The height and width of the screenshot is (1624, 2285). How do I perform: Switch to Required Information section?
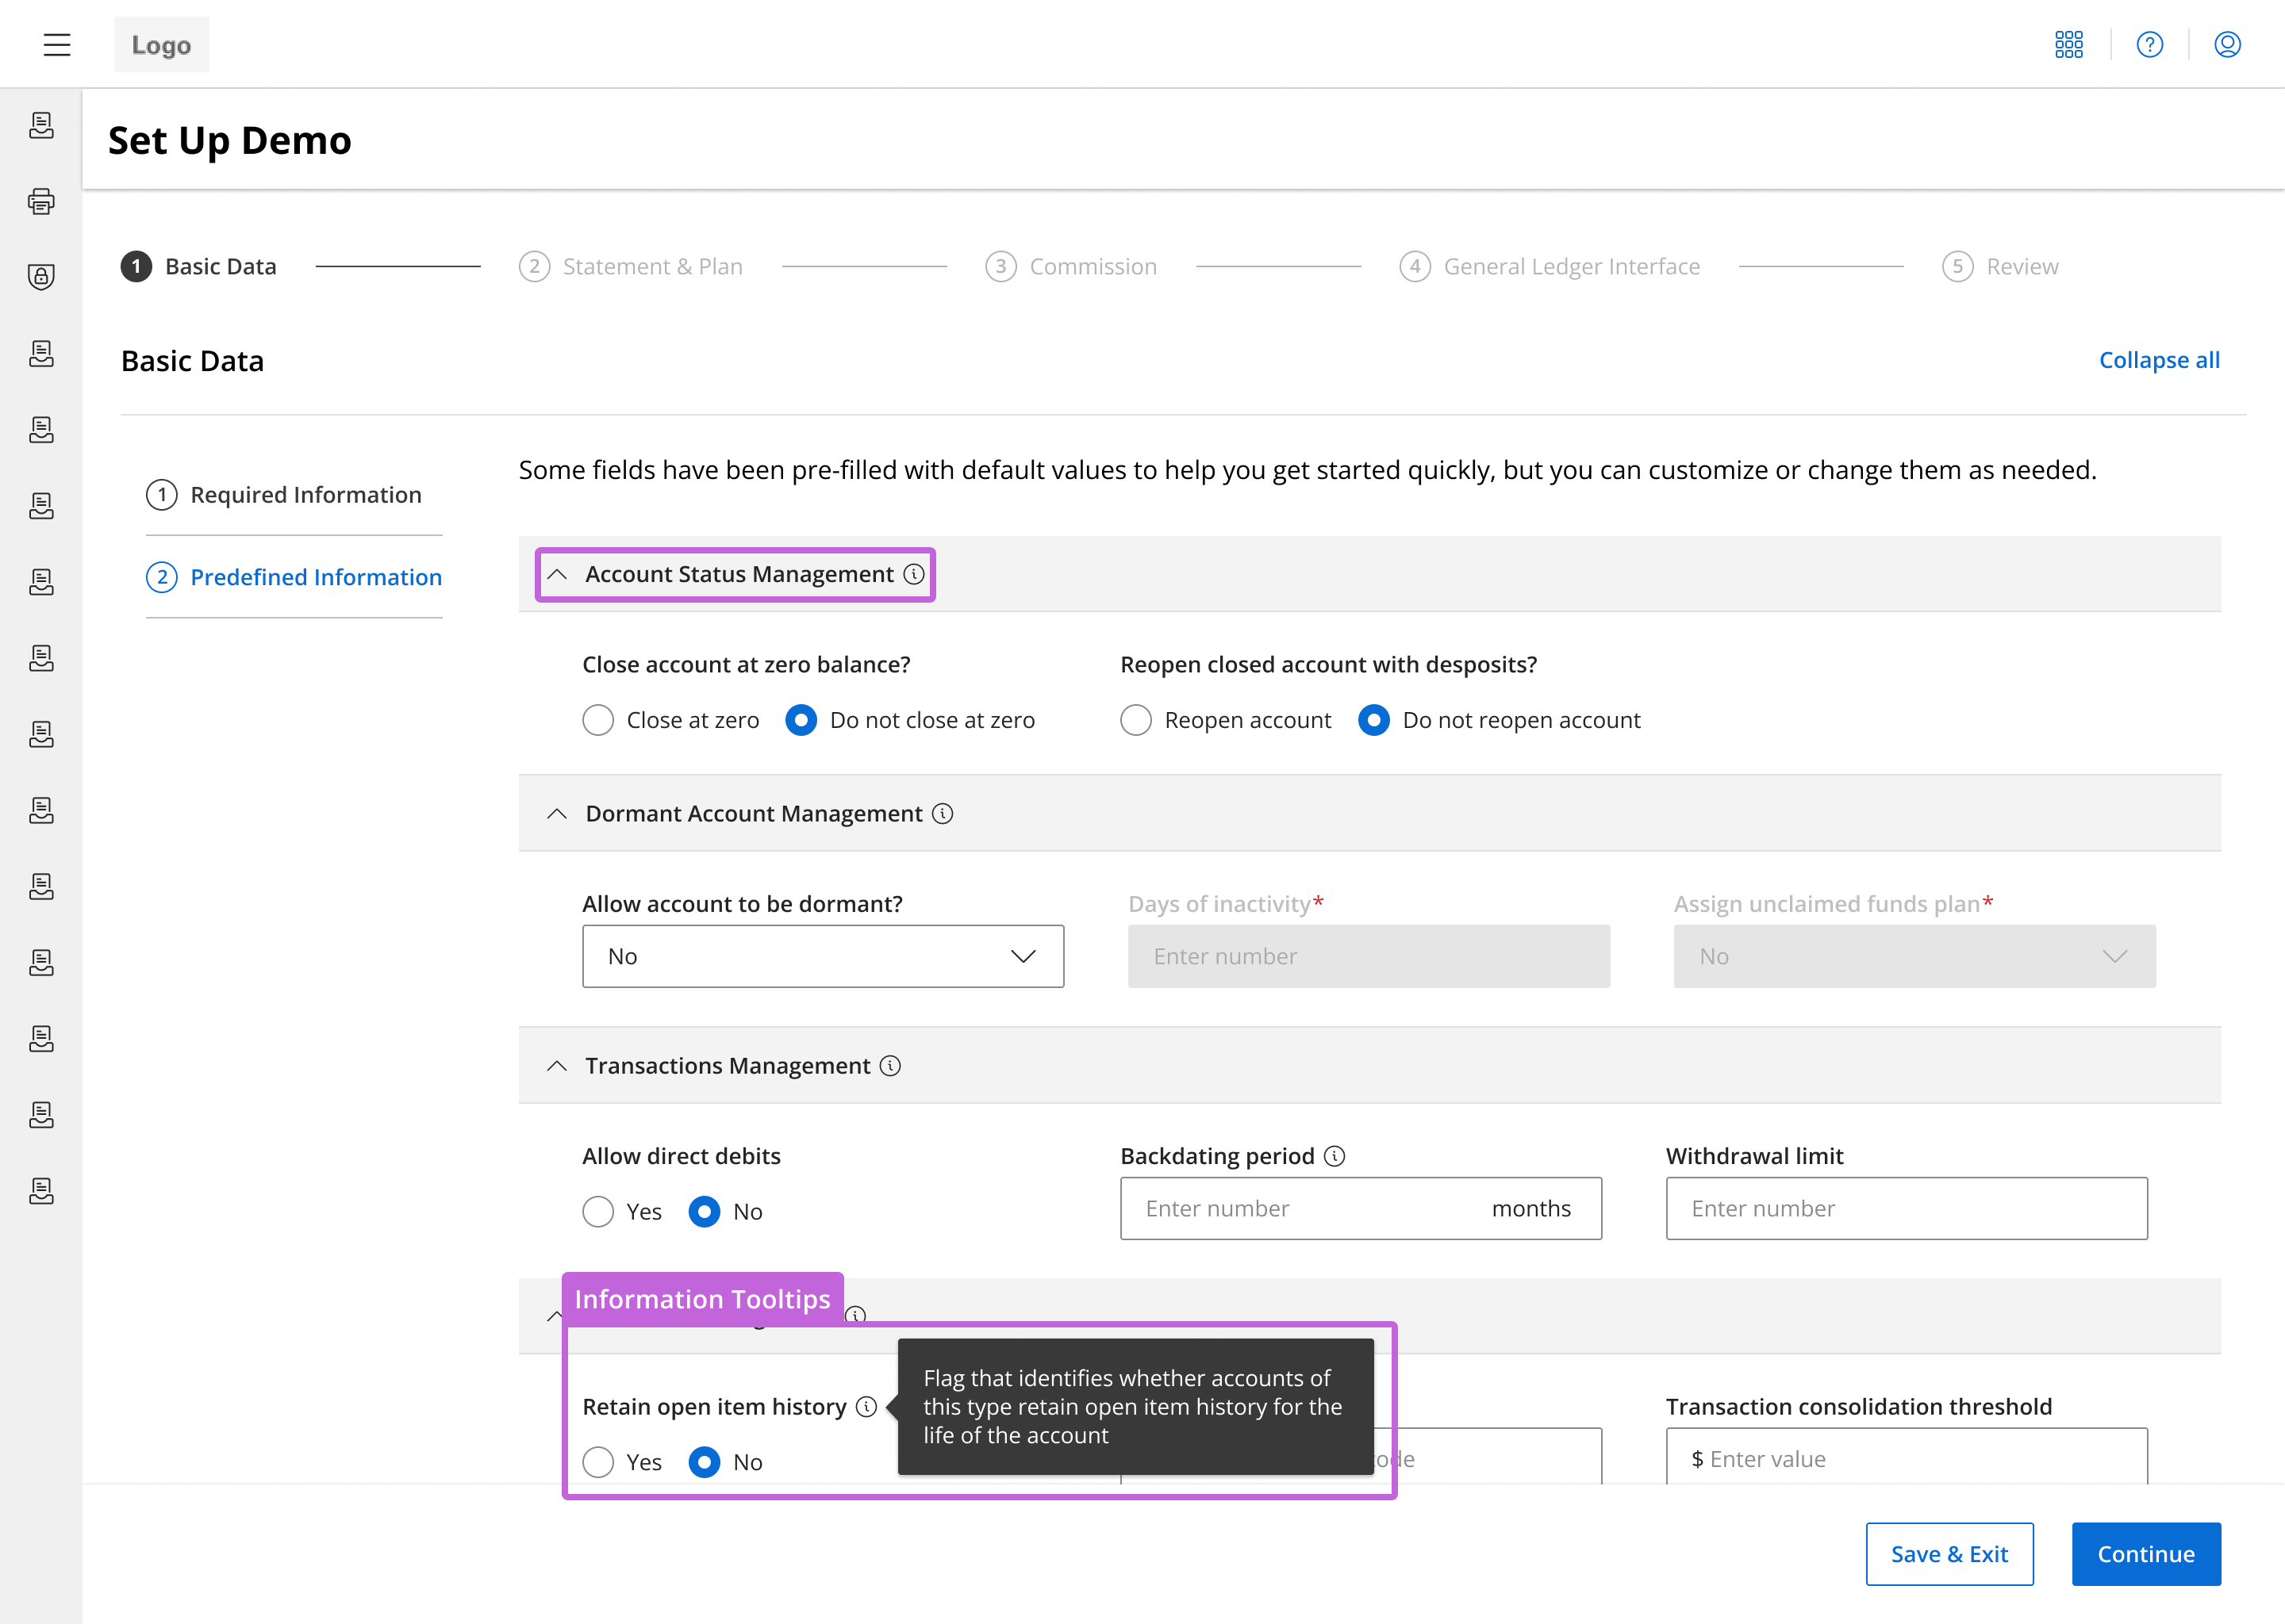coord(305,495)
